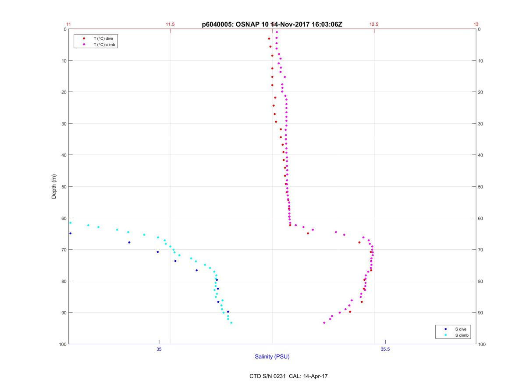Image resolution: width=526 pixels, height=387 pixels.
Task: Click the shallowest red dive temperature point
Action: (x=269, y=38)
